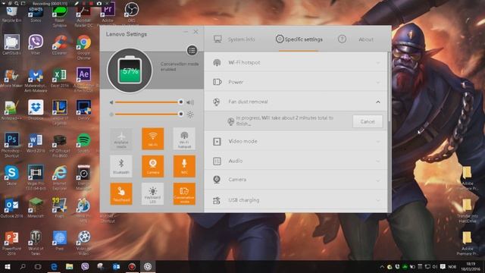
Task: Toggle the Conservation mode tile
Action: 184,194
